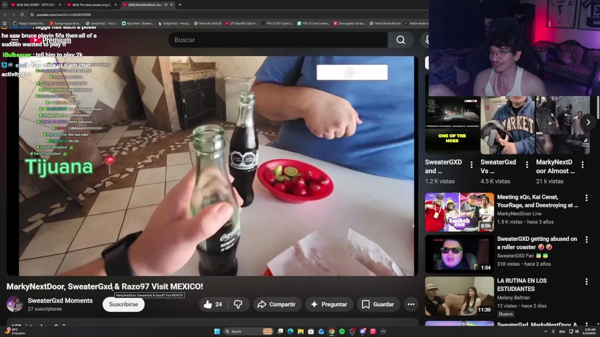The width and height of the screenshot is (600, 337).
Task: Like the video with thumbs-up icon
Action: [213, 304]
